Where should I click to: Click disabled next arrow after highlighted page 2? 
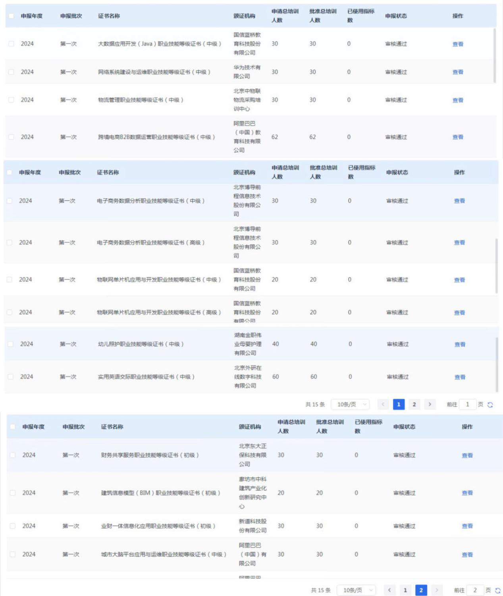437,590
